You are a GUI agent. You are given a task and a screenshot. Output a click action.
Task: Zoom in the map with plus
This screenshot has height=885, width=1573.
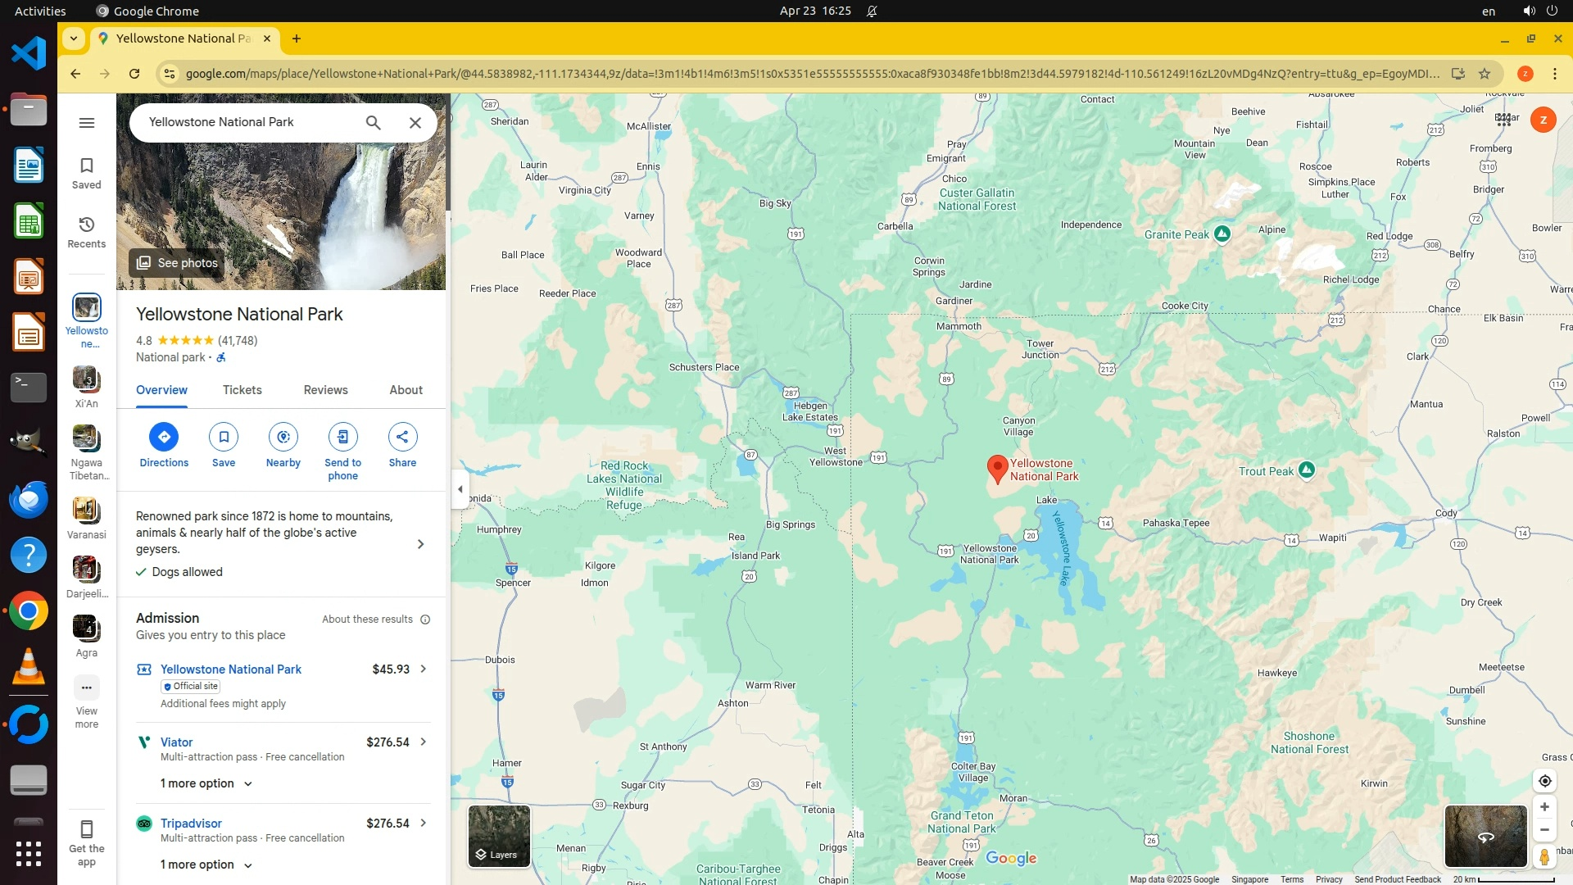click(x=1544, y=807)
